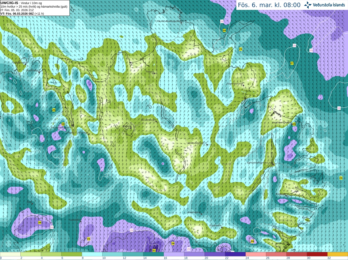Click the 30–32 m/s legend swatch
This screenshot has width=348, height=260.
[x=317, y=254]
